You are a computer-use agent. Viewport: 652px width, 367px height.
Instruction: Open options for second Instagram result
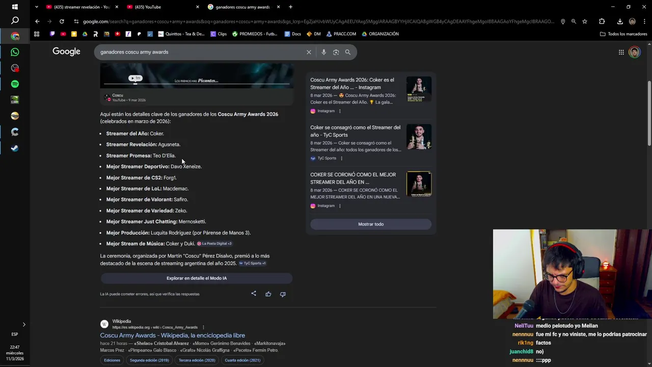340,206
